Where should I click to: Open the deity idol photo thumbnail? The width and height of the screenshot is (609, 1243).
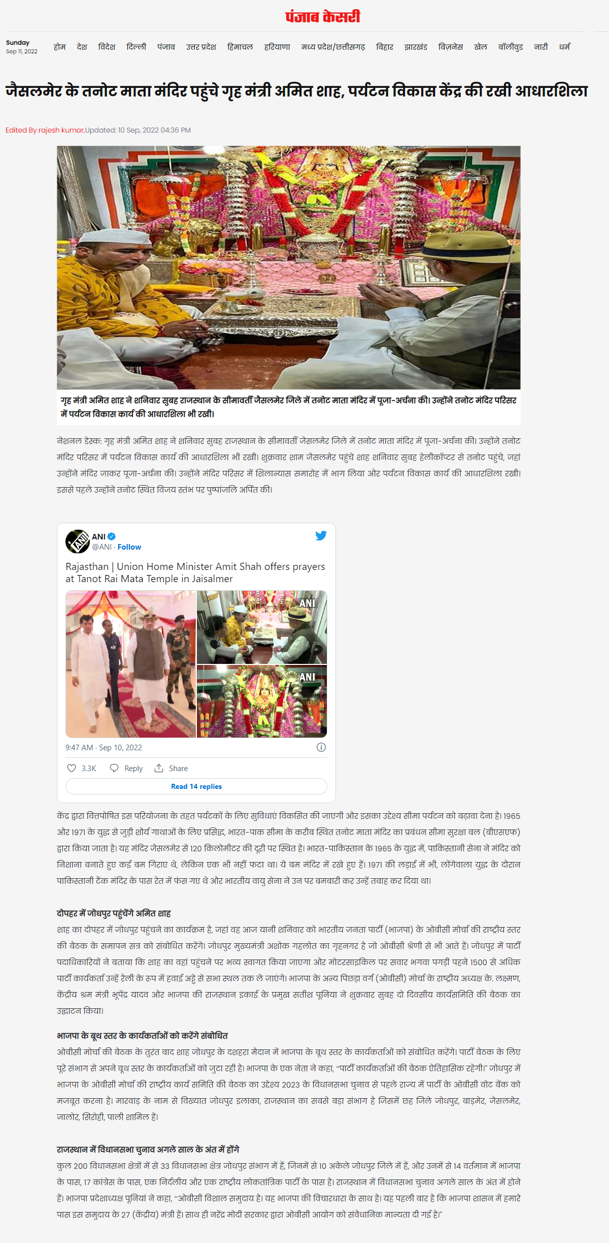(262, 701)
